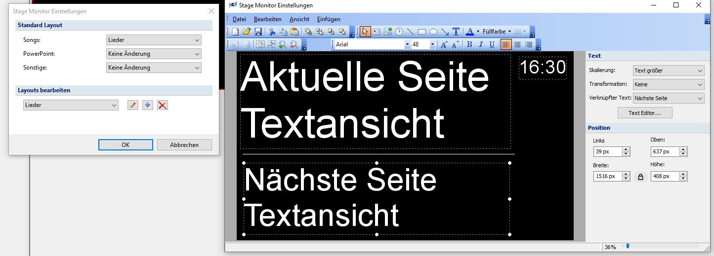Align text right
This screenshot has width=714, height=256.
click(x=529, y=44)
